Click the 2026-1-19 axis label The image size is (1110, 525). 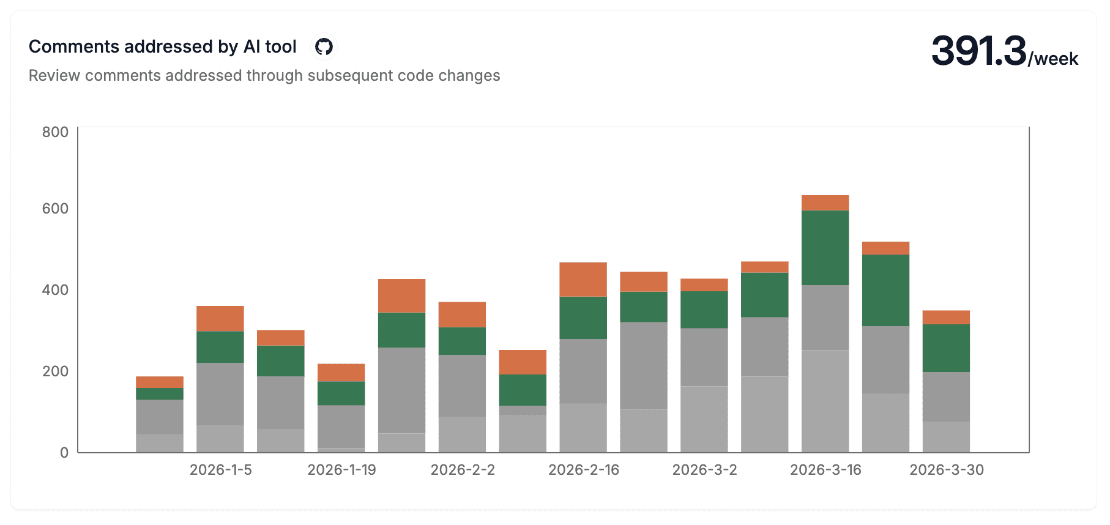tap(341, 469)
